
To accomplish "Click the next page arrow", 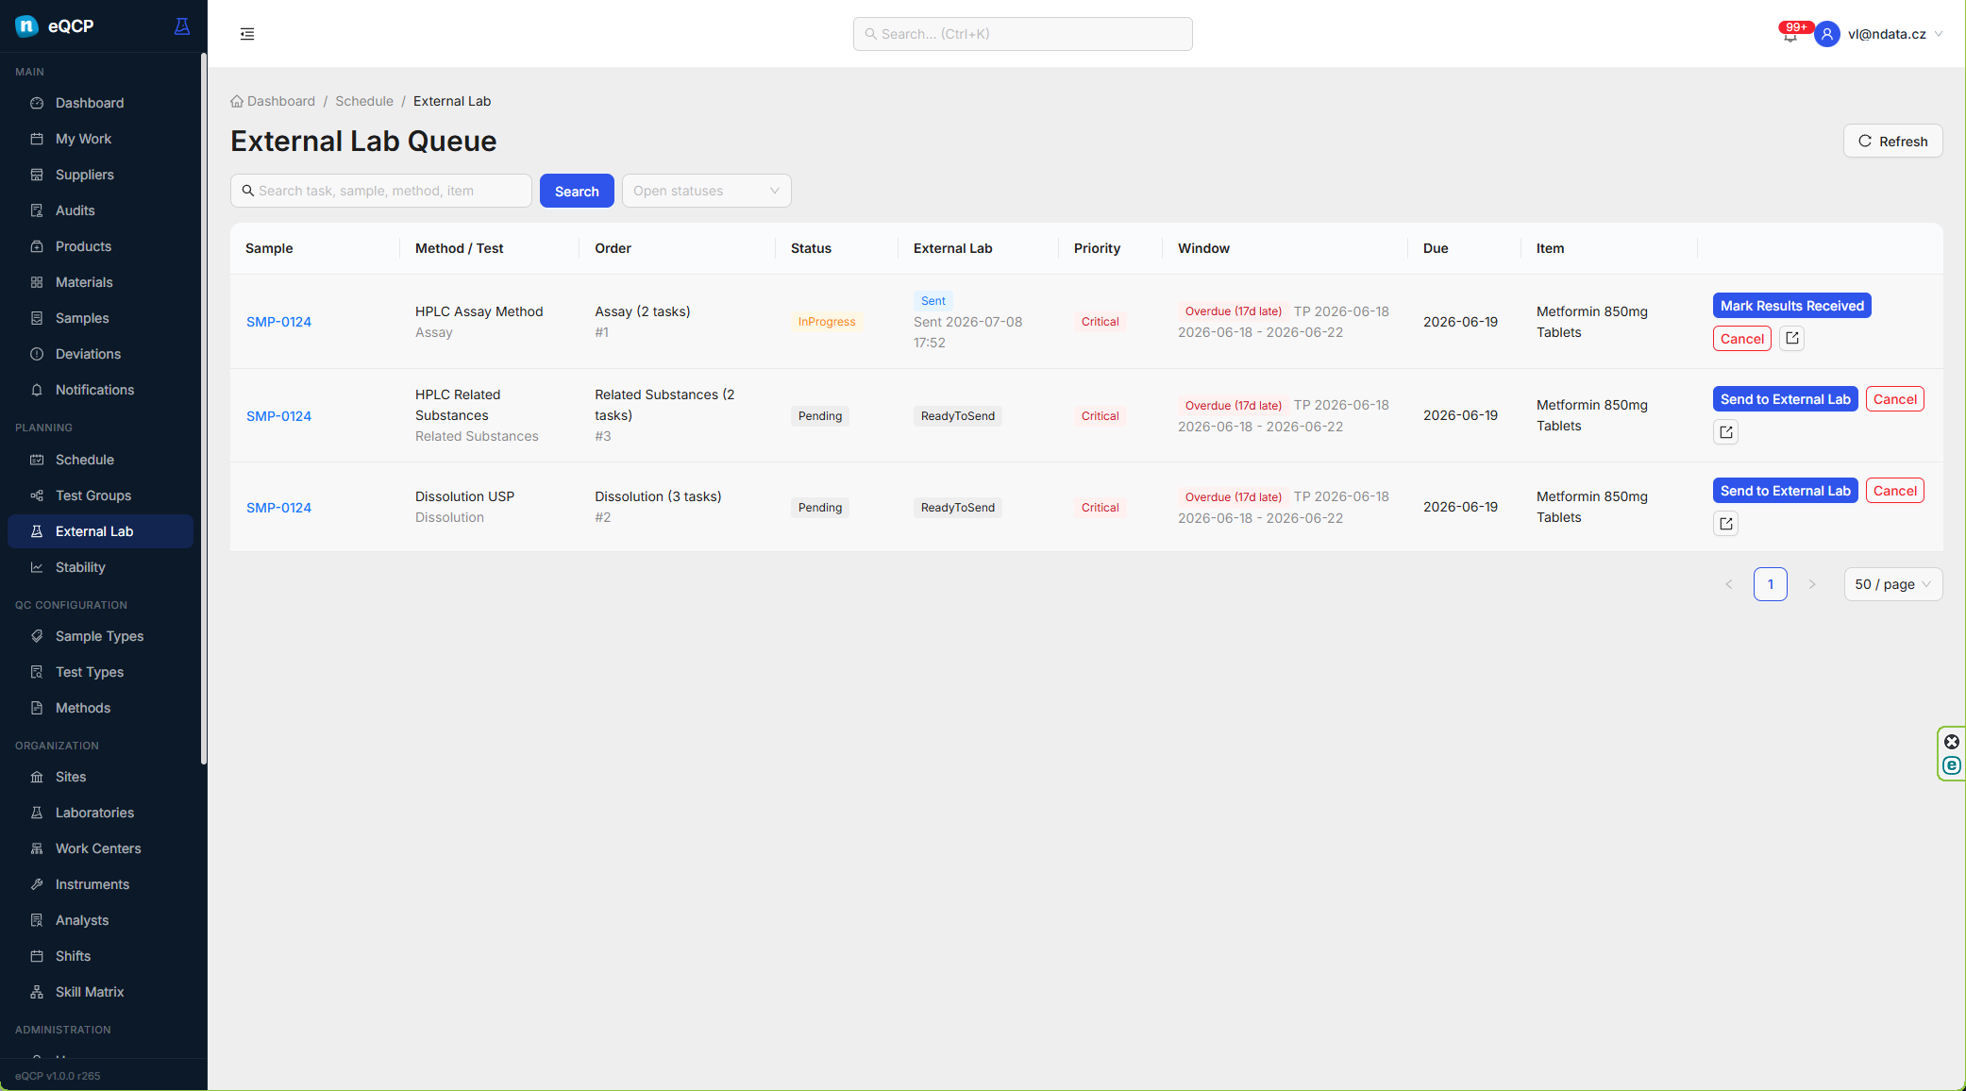I will click(x=1811, y=584).
